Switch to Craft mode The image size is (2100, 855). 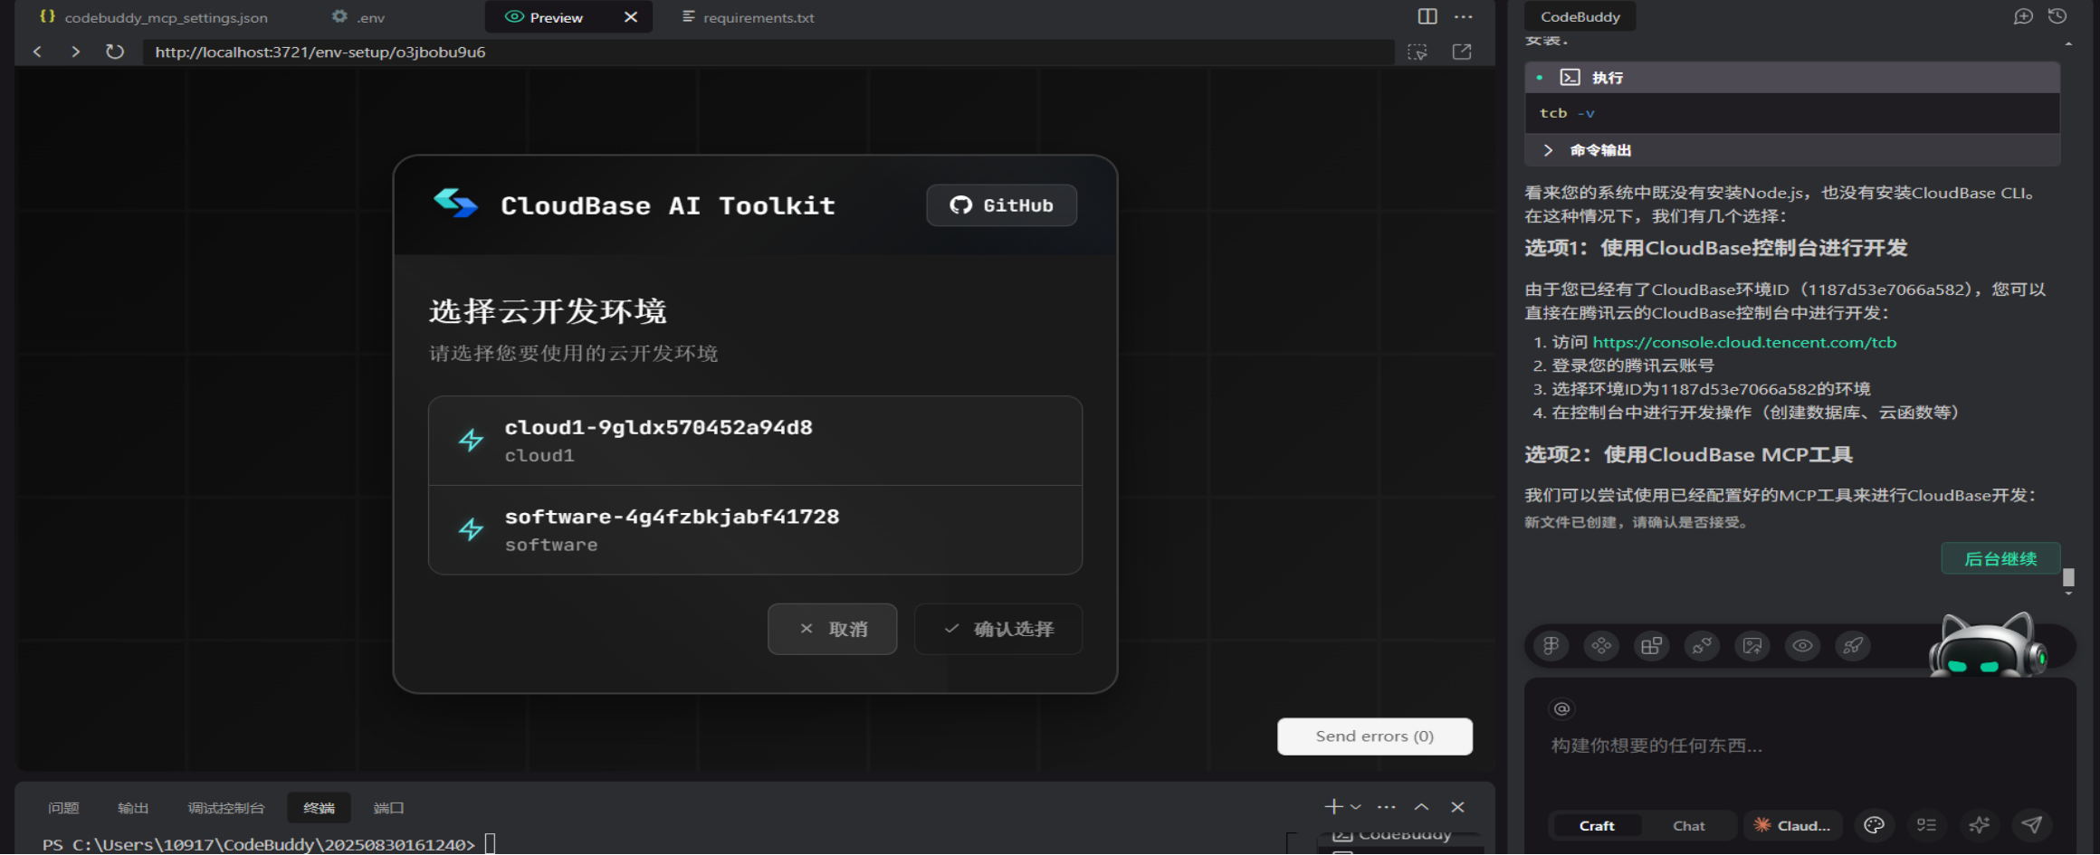pos(1597,825)
